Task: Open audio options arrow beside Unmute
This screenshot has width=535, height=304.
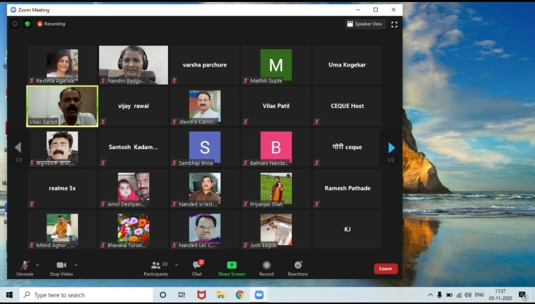Action: (x=38, y=265)
